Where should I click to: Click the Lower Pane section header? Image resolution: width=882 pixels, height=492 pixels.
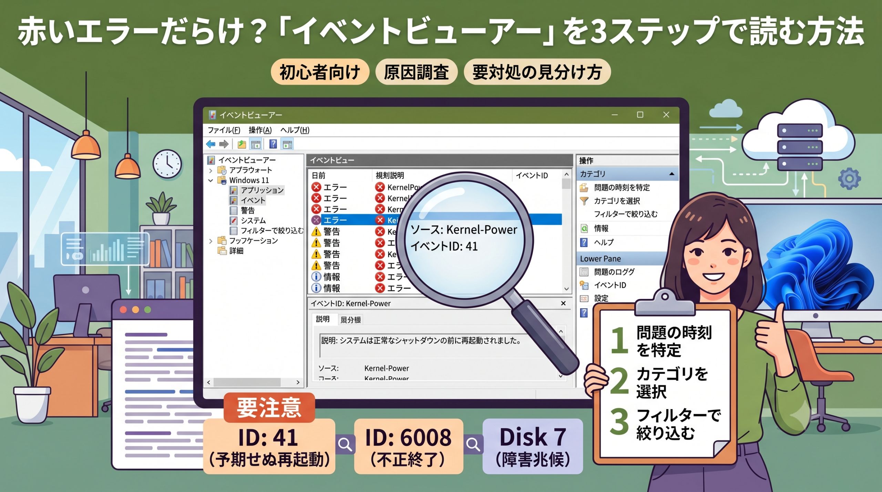pyautogui.click(x=622, y=259)
